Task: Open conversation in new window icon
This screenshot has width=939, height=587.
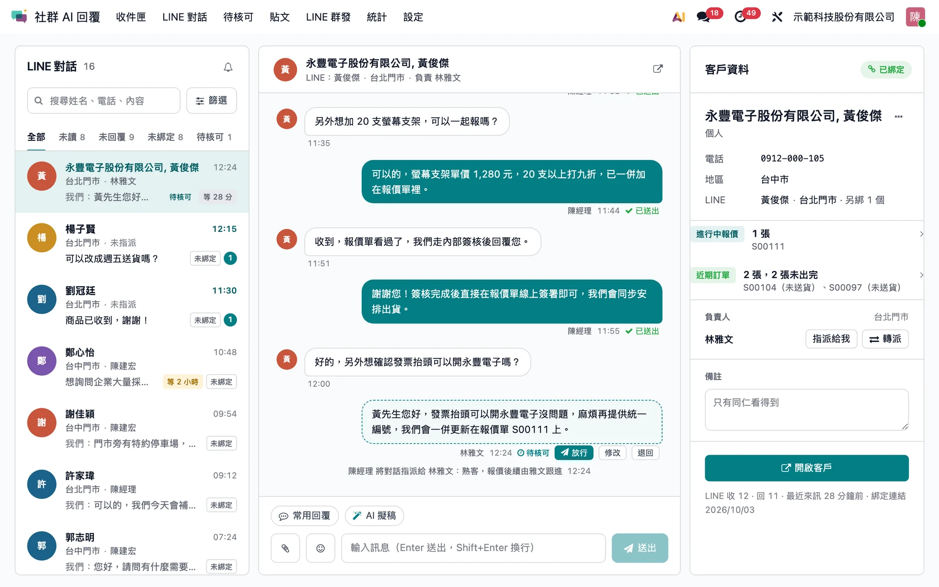Action: coord(658,69)
